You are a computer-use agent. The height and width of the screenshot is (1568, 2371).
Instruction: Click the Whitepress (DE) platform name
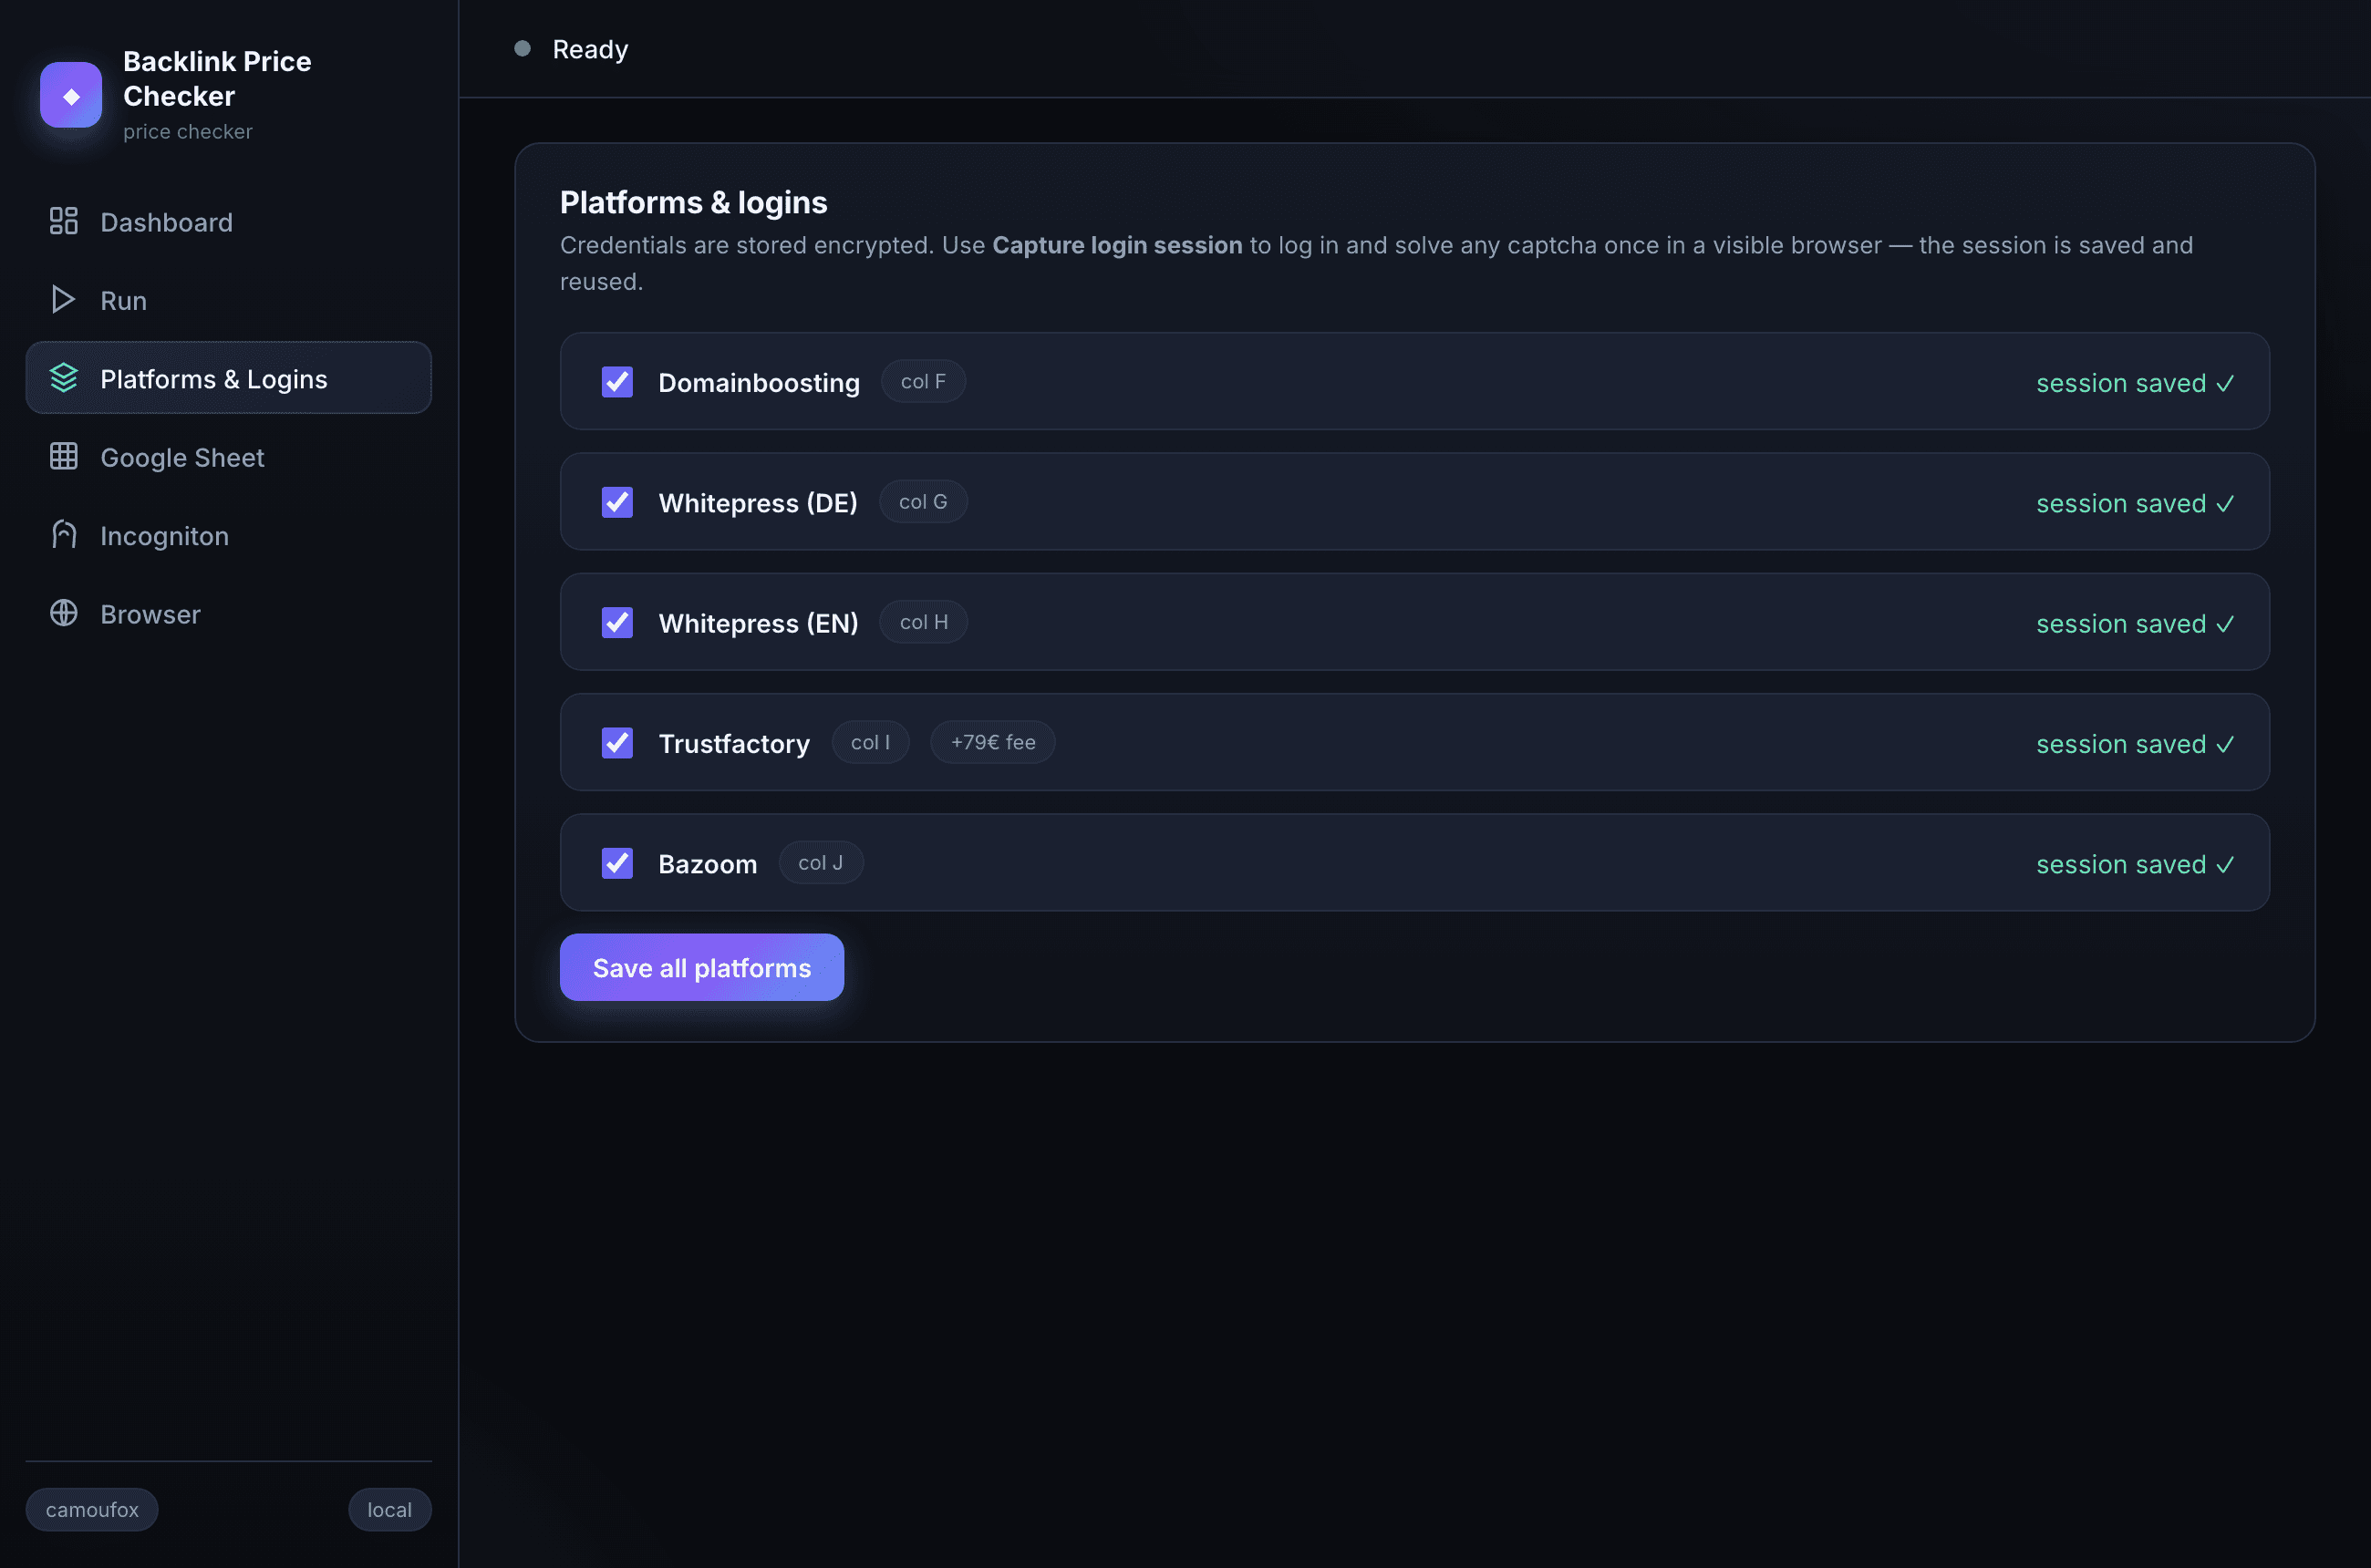[x=757, y=503]
